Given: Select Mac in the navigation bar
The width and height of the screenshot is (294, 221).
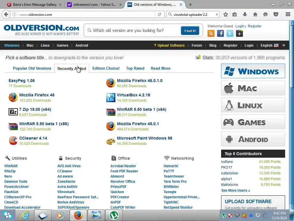Looking at the screenshot, I should coord(30,45).
